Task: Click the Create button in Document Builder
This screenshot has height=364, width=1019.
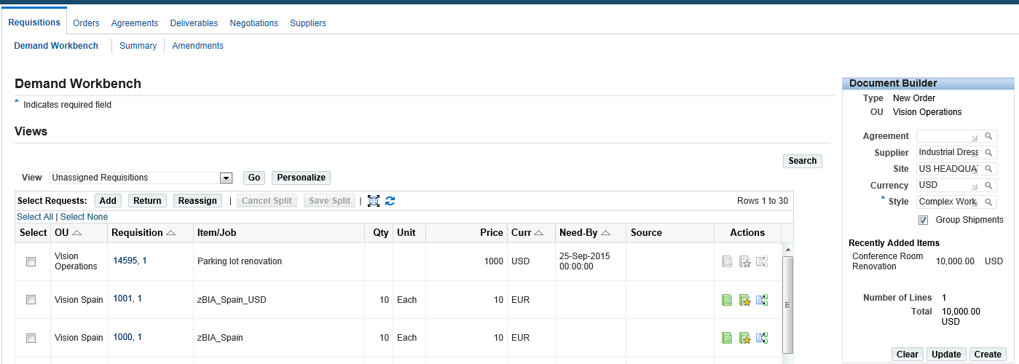Action: 988,355
